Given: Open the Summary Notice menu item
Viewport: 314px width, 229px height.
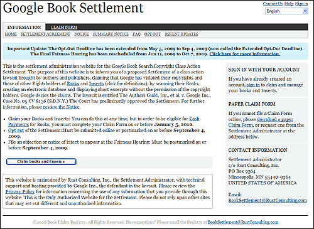Looking at the screenshot, I should 111,34.
